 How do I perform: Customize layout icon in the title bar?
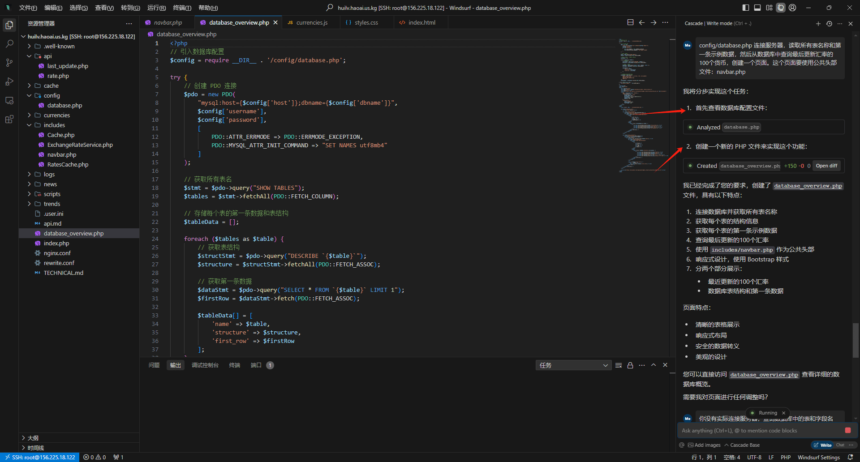tap(769, 8)
